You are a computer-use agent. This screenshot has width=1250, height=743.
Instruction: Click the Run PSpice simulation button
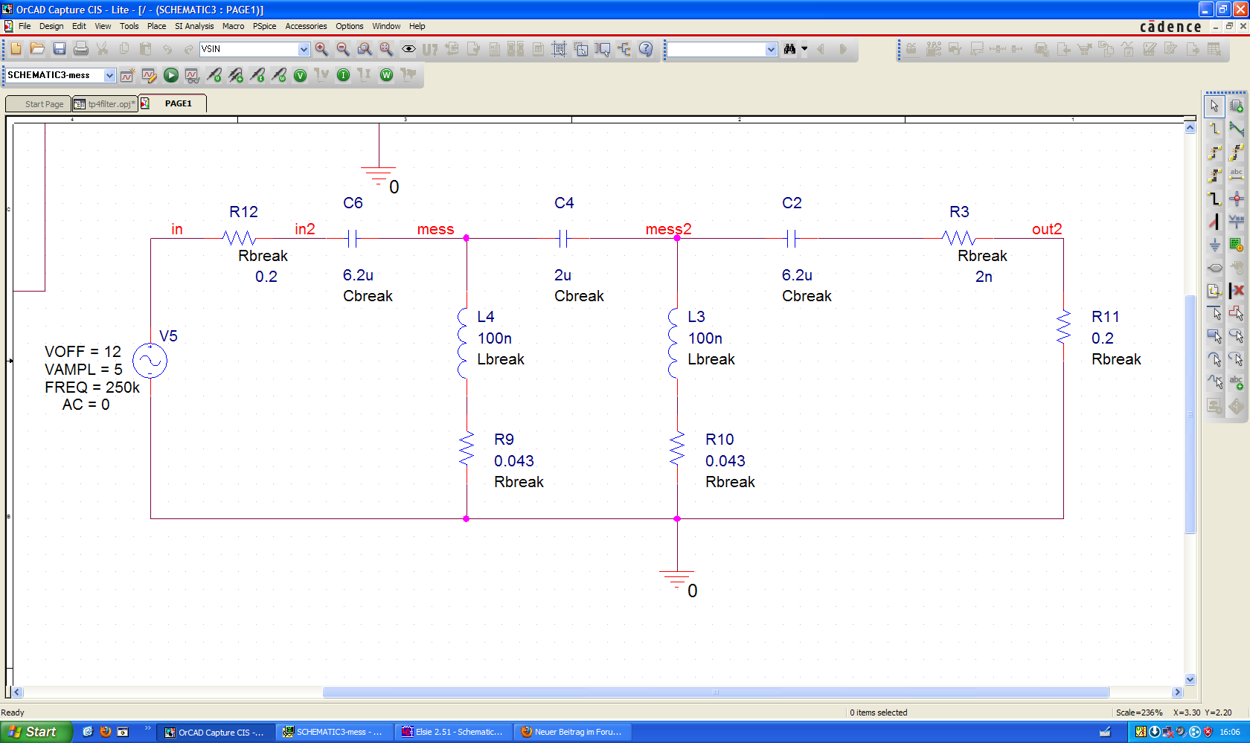pyautogui.click(x=170, y=75)
